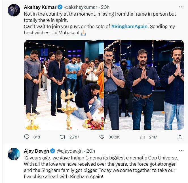This screenshot has height=183, width=188.
Task: Open Ajay Devgn's profile avatar
Action: [x=14, y=154]
